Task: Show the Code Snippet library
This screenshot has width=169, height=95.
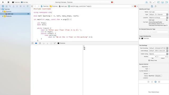Action: 152,82
